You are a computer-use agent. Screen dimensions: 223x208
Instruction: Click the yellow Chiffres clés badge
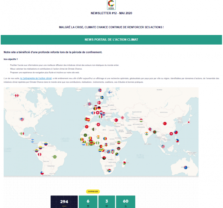coord(93,192)
